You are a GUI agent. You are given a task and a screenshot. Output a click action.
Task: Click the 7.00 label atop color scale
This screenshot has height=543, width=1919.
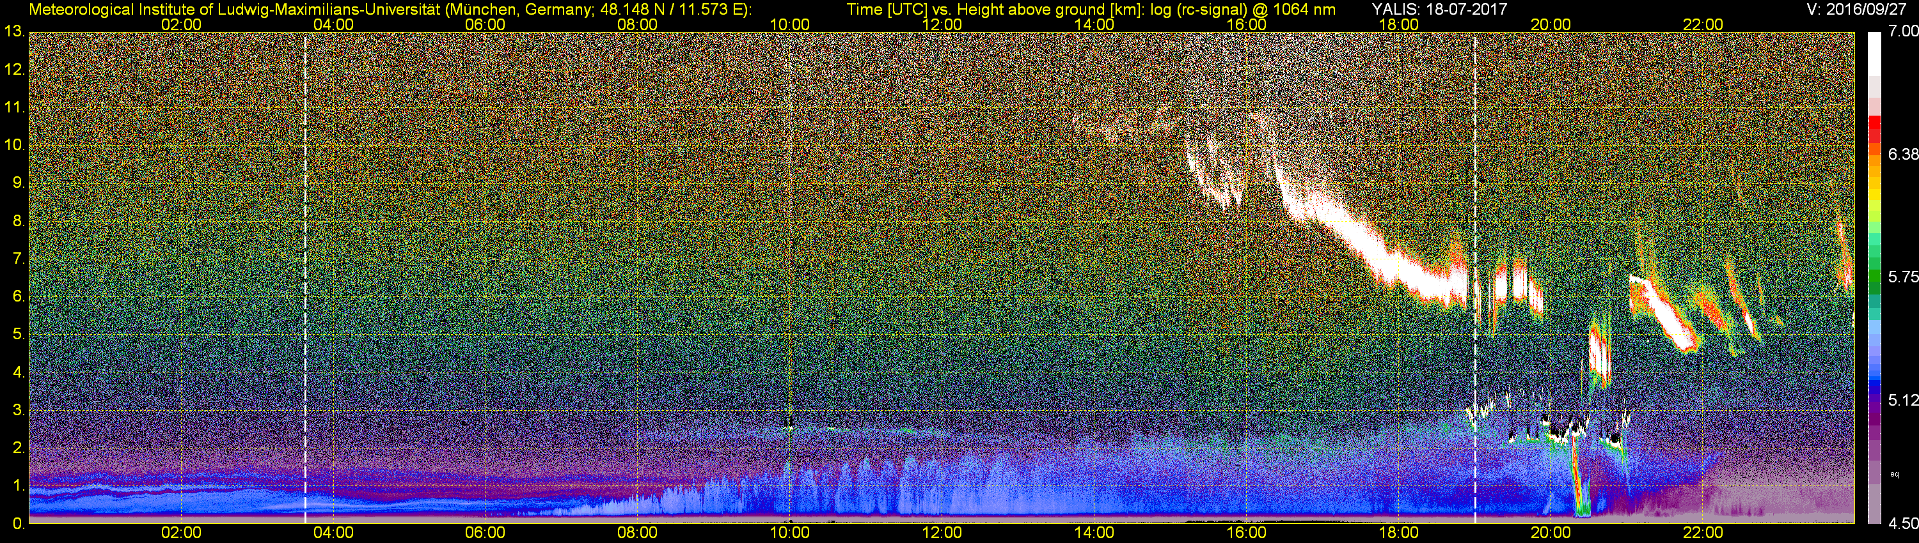[1902, 31]
